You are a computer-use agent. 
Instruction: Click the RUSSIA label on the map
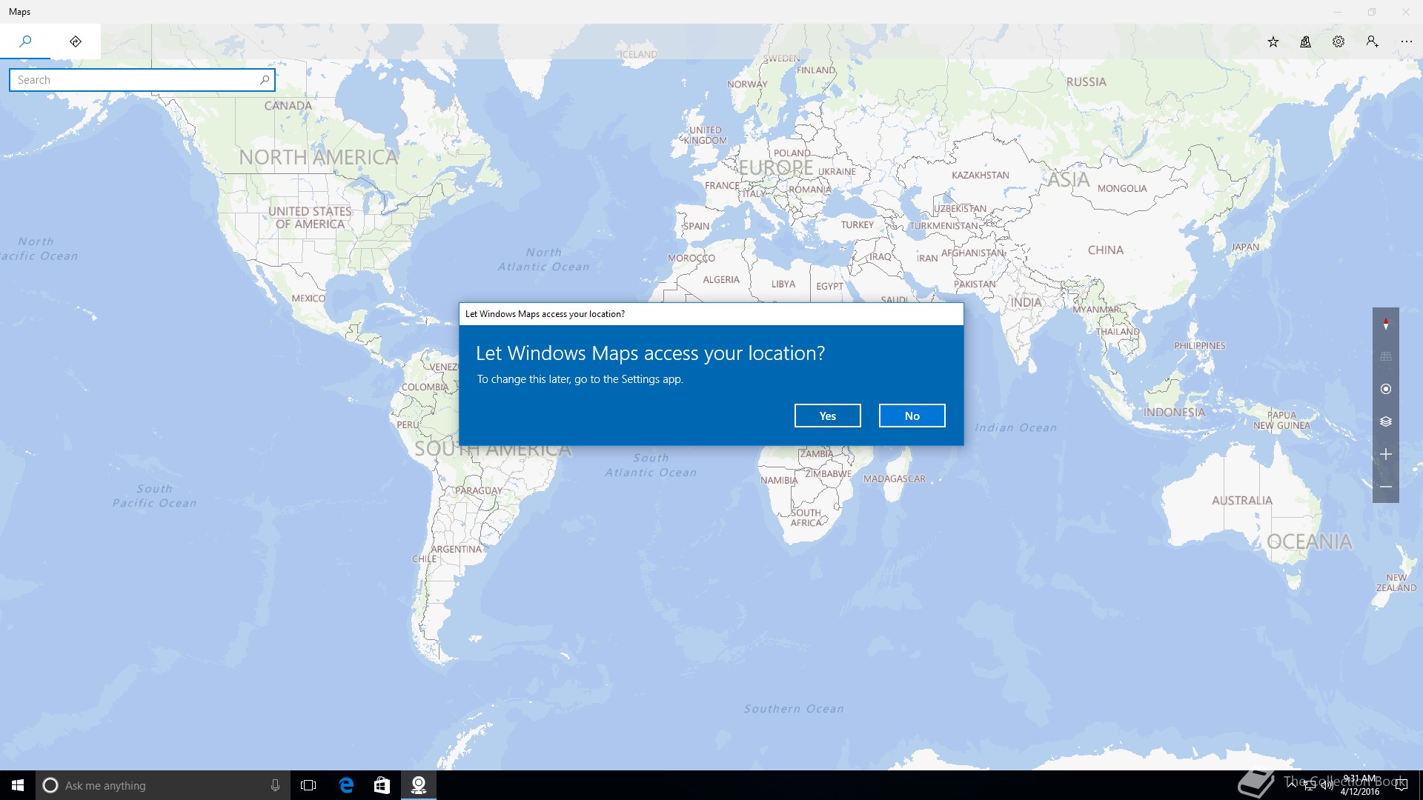[x=1087, y=82]
